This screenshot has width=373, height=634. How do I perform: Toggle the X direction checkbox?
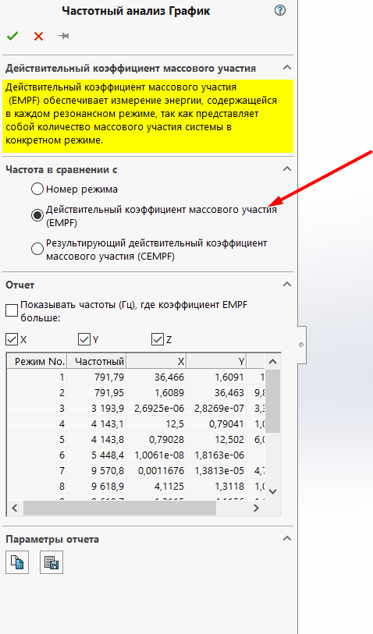coord(12,339)
